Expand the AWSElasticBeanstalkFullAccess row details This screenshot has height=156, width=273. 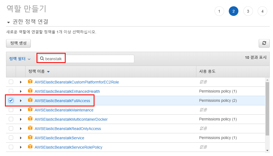pyautogui.click(x=21, y=101)
